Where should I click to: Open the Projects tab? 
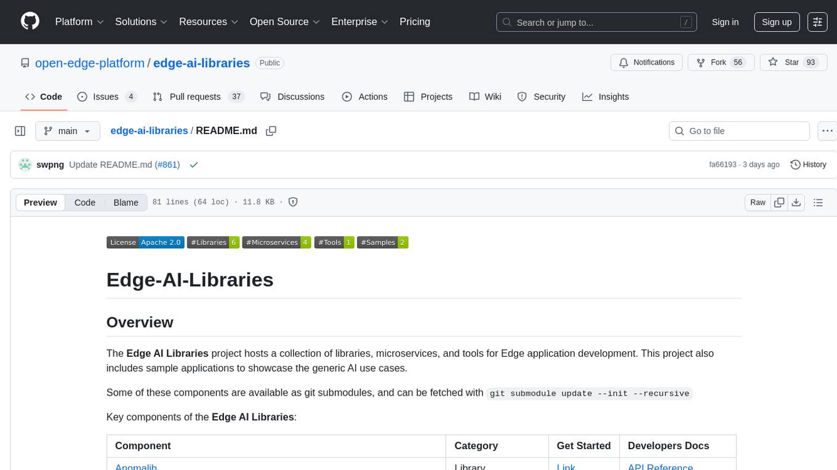click(x=428, y=97)
